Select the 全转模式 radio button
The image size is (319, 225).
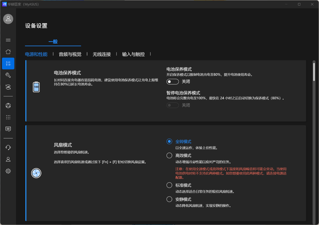[169, 141]
